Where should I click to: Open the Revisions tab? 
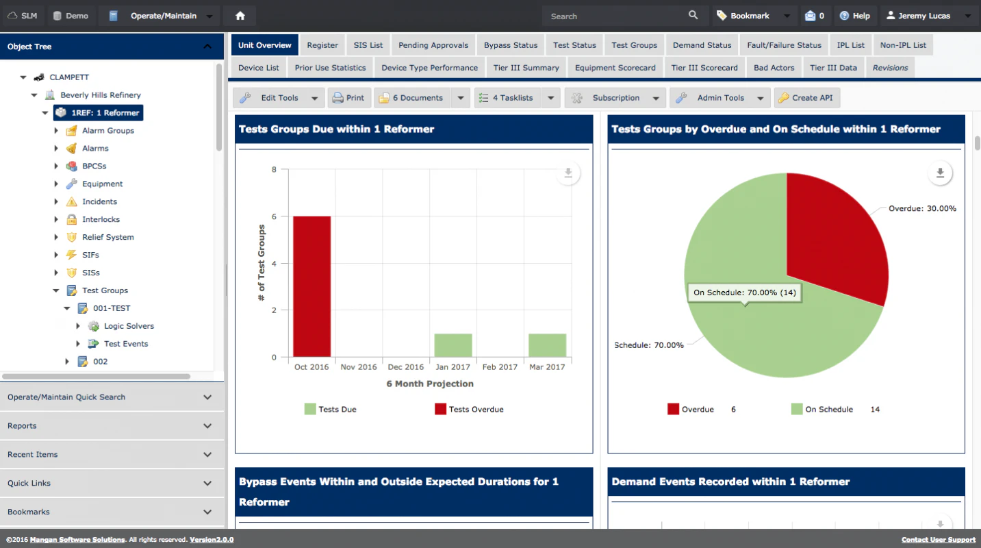pos(889,67)
